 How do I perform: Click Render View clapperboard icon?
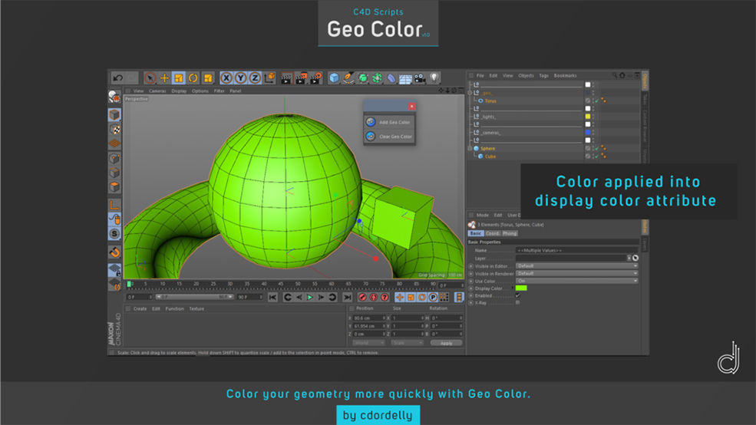286,77
